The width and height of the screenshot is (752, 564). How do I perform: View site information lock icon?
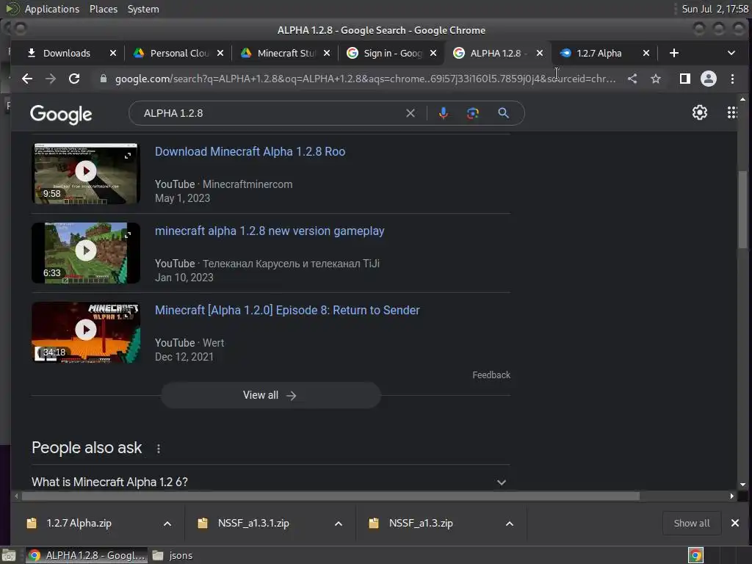point(103,79)
